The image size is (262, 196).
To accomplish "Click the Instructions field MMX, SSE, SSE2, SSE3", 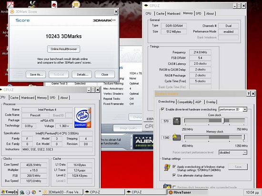I will coord(57,149).
